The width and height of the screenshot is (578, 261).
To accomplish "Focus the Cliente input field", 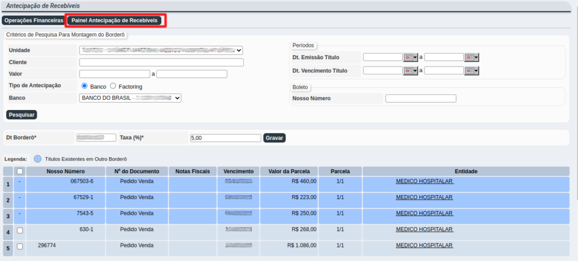I will tap(161, 63).
